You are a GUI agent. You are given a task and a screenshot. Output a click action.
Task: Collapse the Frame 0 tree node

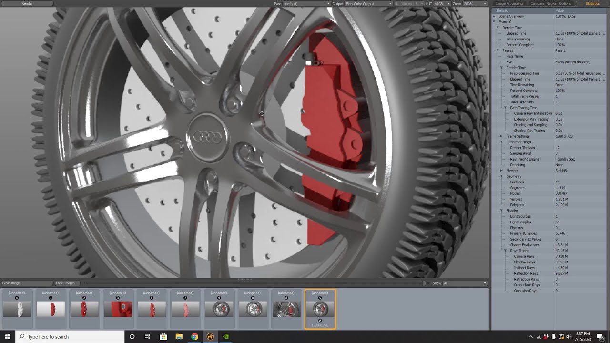(x=494, y=22)
